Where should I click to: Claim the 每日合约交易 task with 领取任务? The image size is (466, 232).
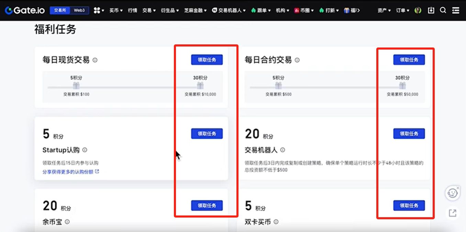[409, 60]
